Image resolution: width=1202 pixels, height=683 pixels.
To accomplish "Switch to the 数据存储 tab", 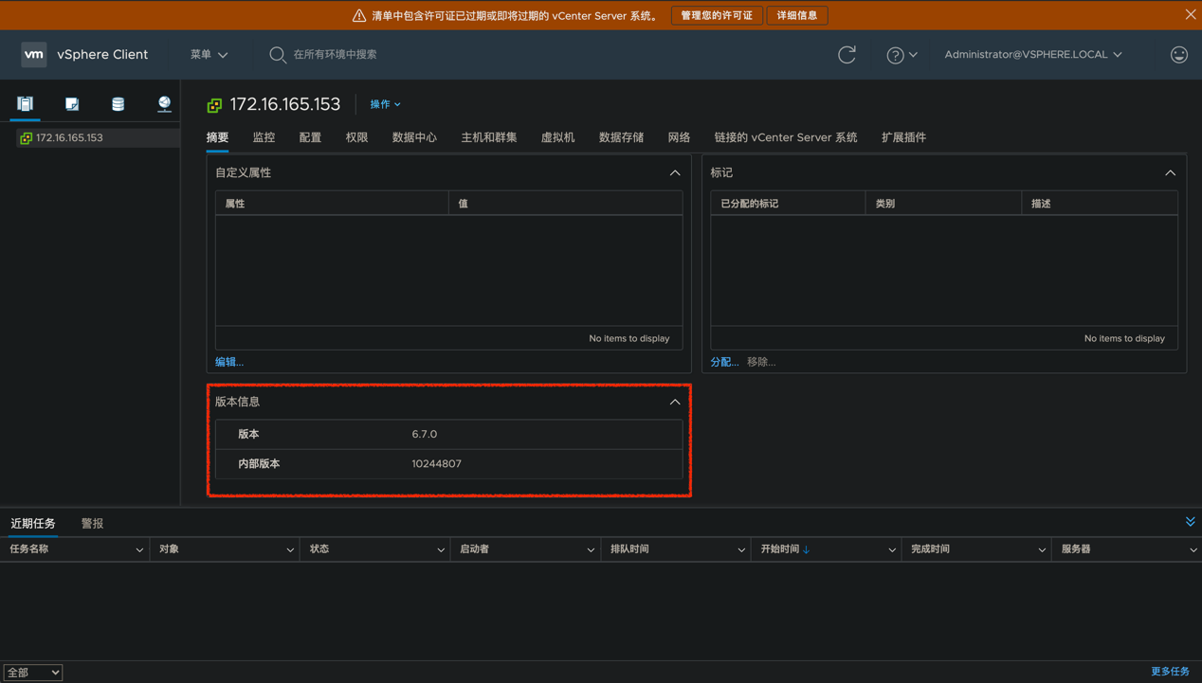I will click(x=621, y=137).
